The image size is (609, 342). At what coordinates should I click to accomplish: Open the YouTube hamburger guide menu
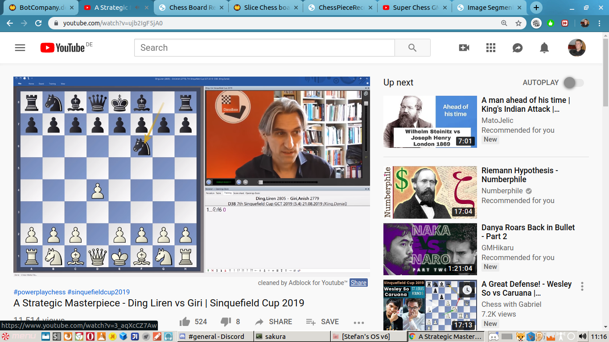[20, 48]
